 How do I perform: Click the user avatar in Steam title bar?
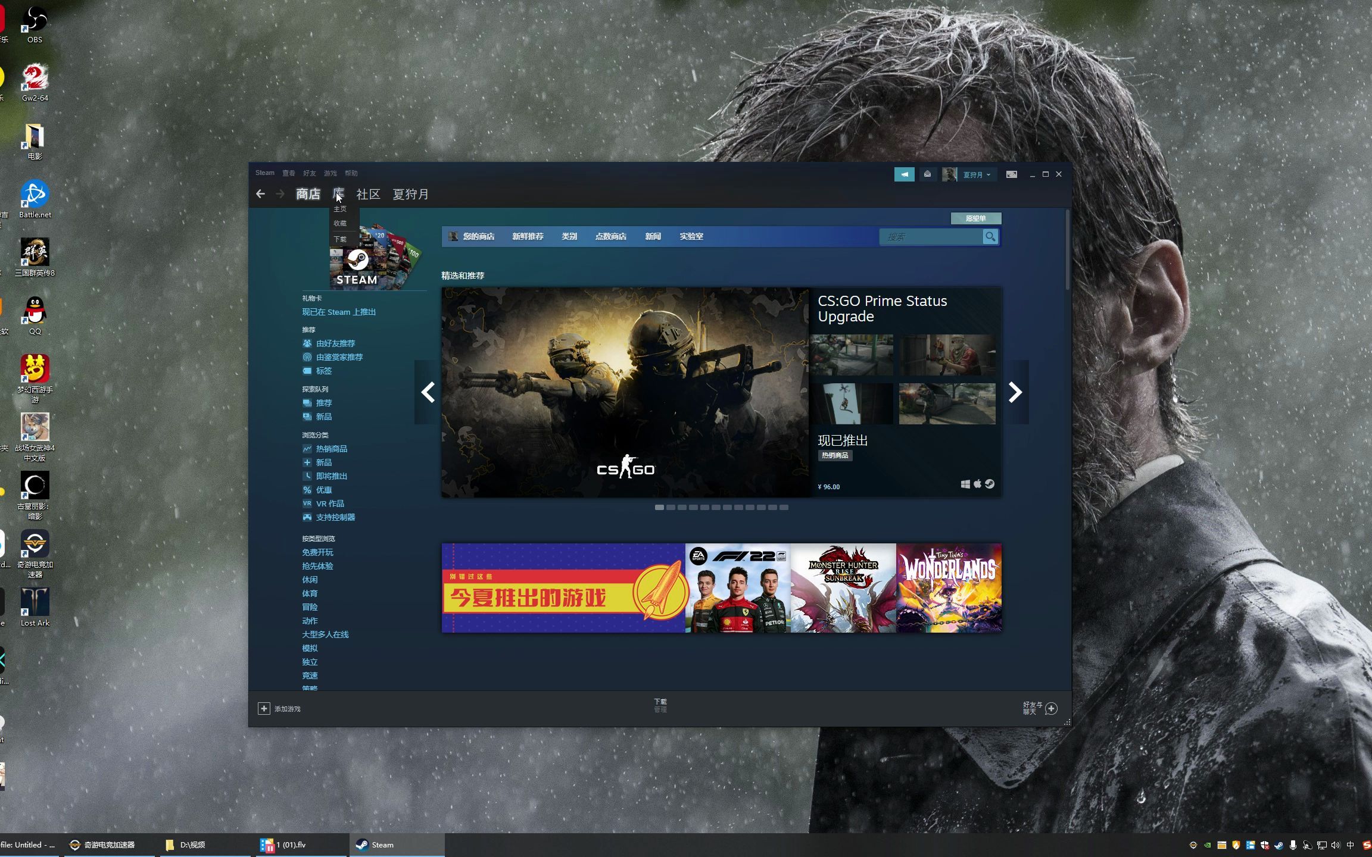pos(949,174)
